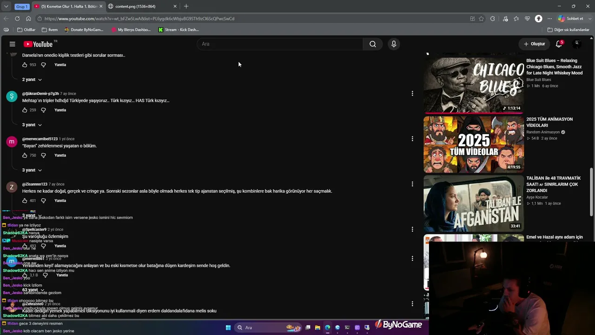Screen dimensions: 595x335
Task: Open the Taliban ile Afganistan thumbnail
Action: [x=474, y=203]
